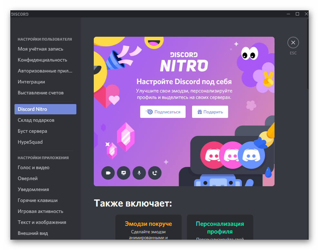Image resolution: width=319 pixels, height=250 pixels.
Task: Open Моя учётная запись settings
Action: point(41,49)
